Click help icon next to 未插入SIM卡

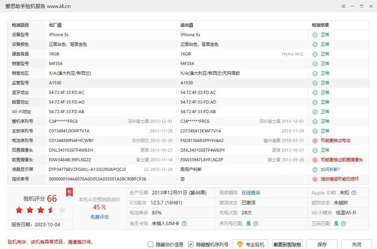(x=184, y=224)
